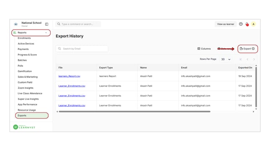Click the info icon beside Export
This screenshot has height=151, width=270.
[x=253, y=49]
